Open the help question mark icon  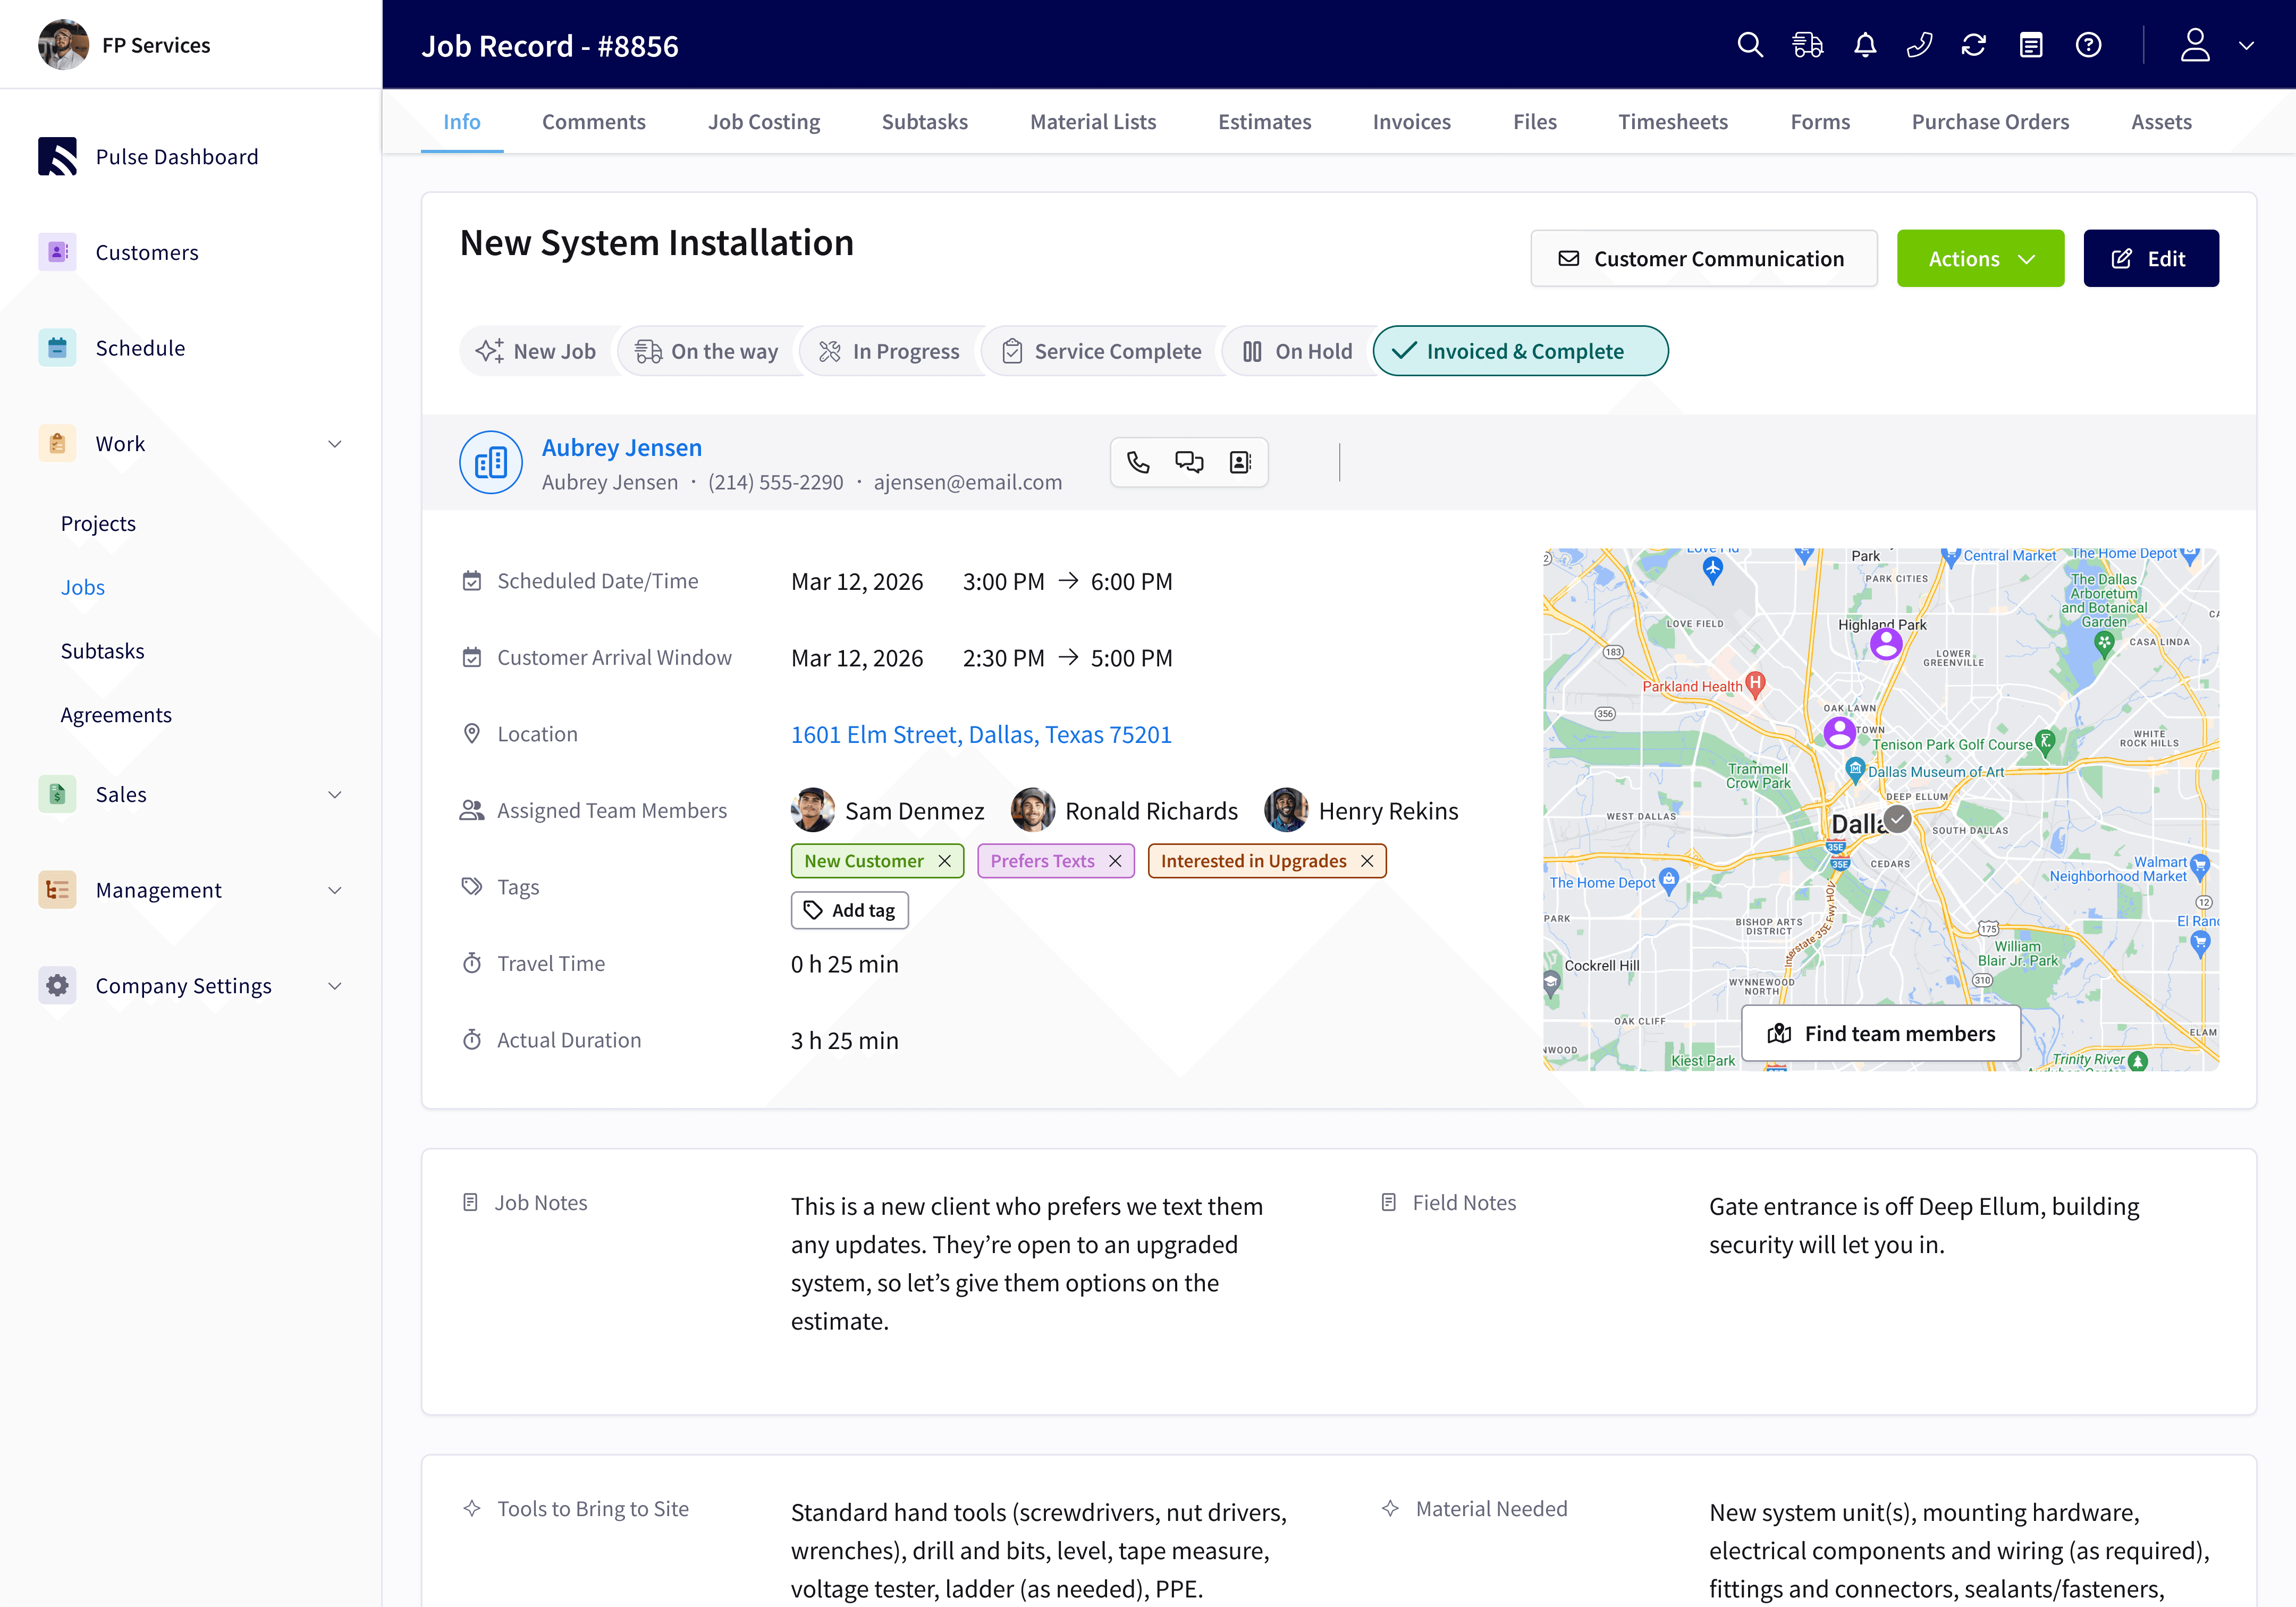point(2088,45)
